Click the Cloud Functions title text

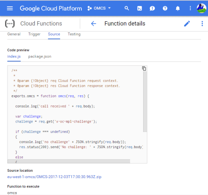tap(41, 24)
